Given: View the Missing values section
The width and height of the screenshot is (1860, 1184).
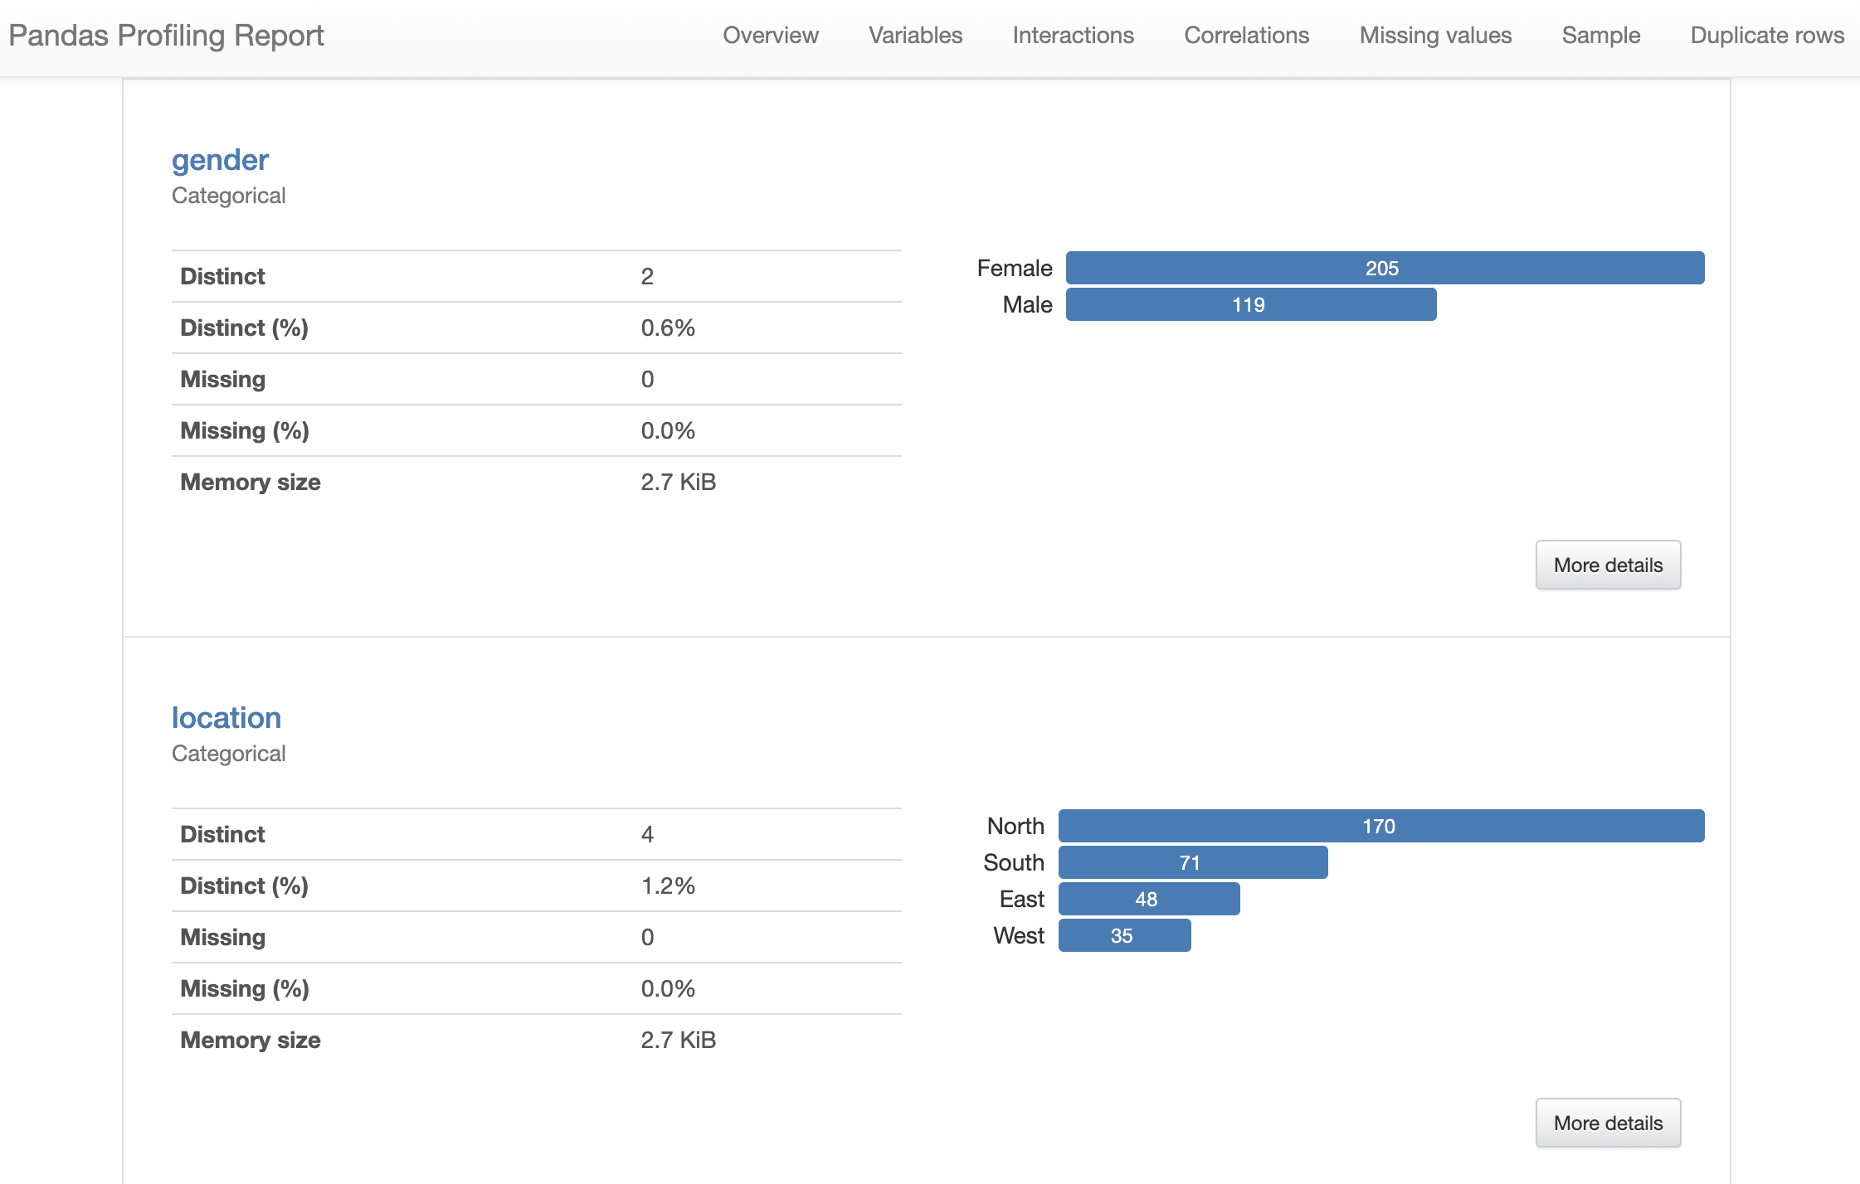Looking at the screenshot, I should 1435,36.
